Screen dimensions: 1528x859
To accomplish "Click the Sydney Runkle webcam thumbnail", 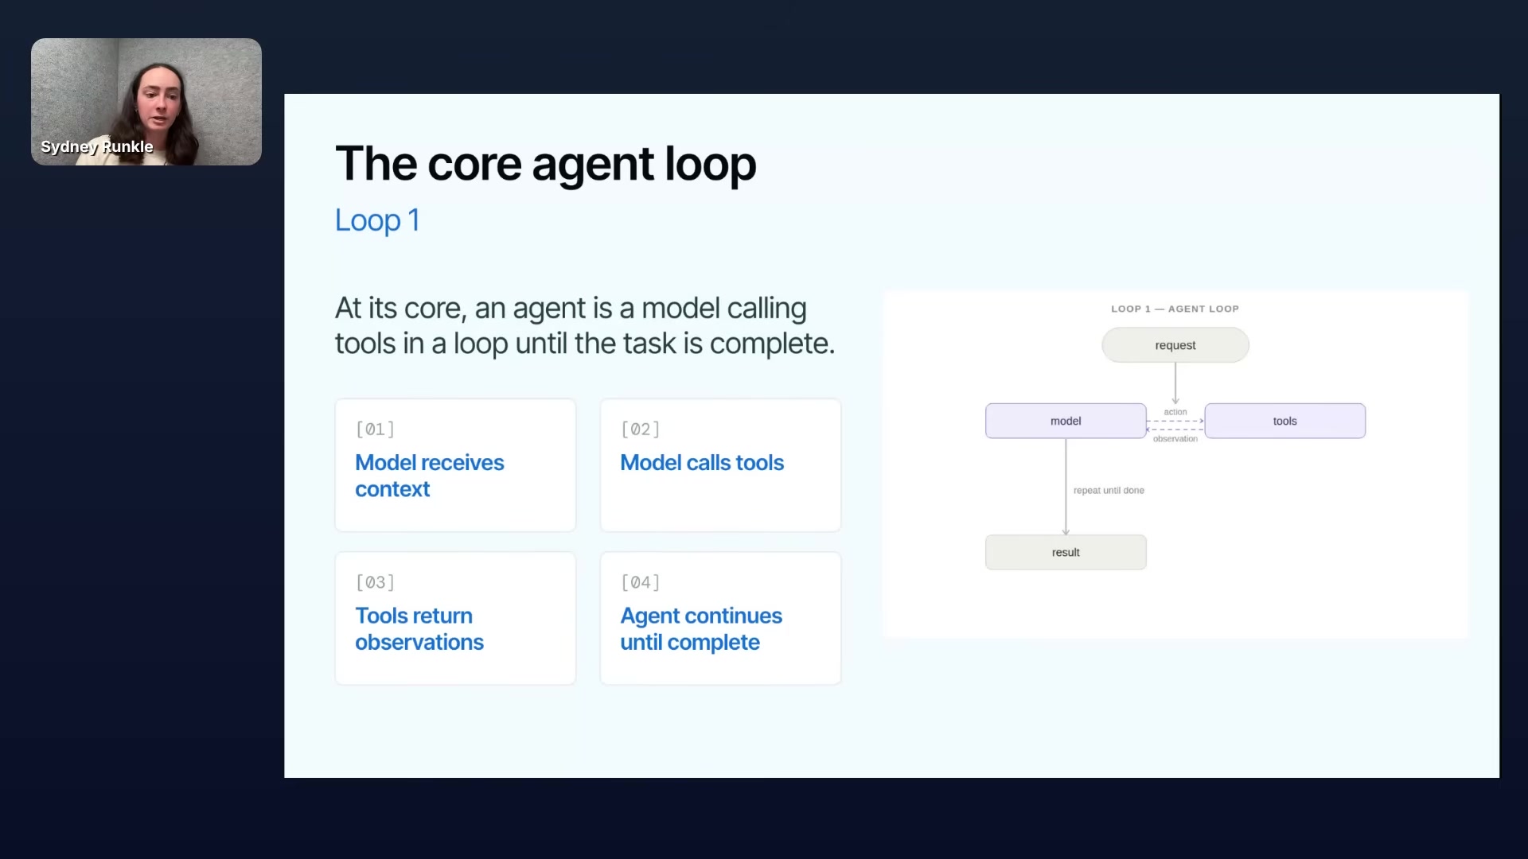I will point(146,102).
